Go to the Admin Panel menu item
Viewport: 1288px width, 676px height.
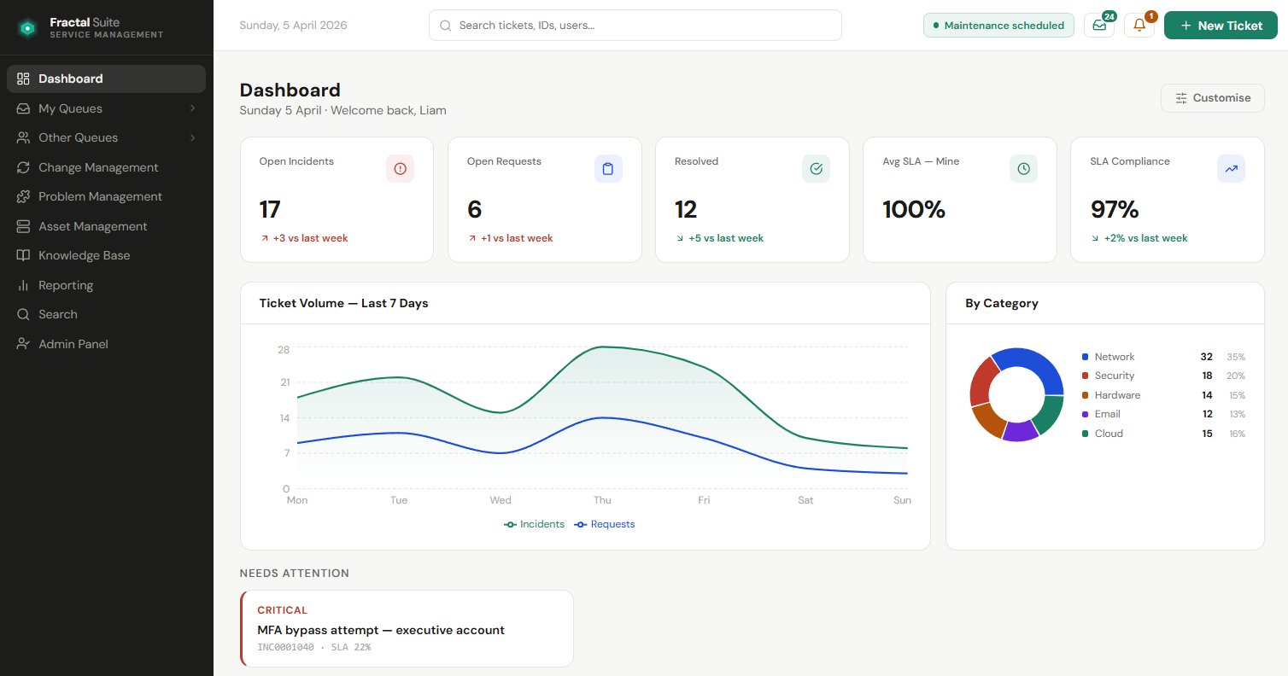pyautogui.click(x=106, y=344)
